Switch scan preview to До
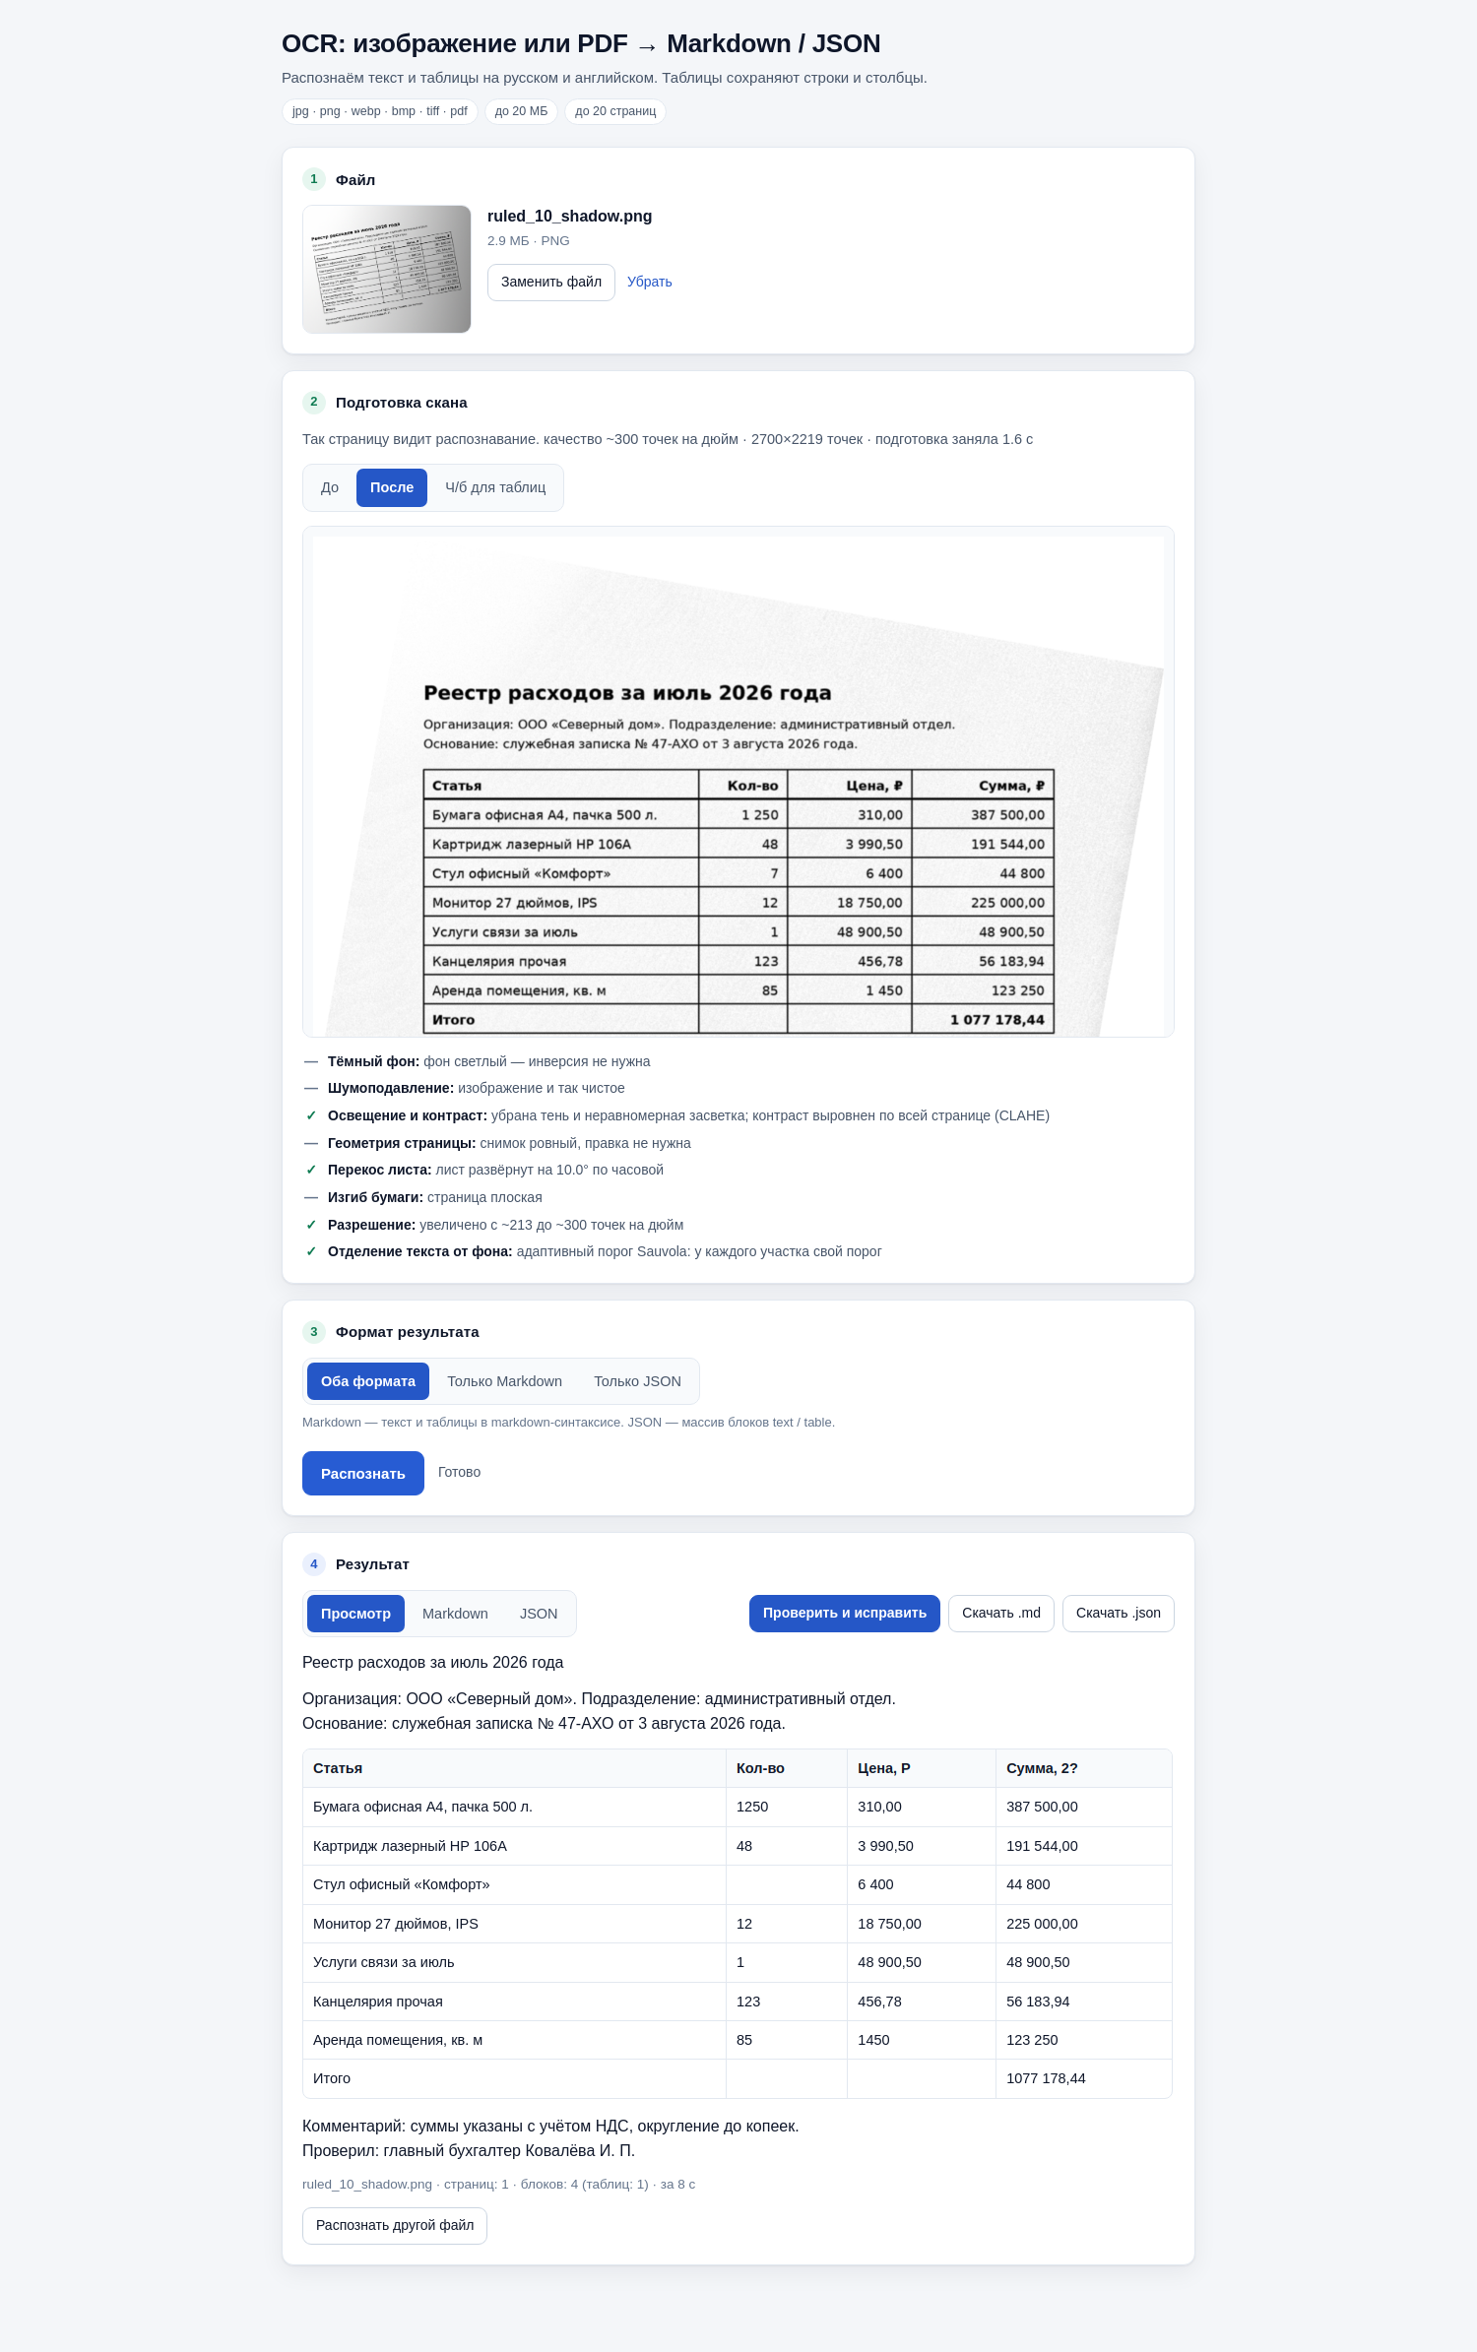Screen dimensions: 1477x2352 (x=330, y=487)
